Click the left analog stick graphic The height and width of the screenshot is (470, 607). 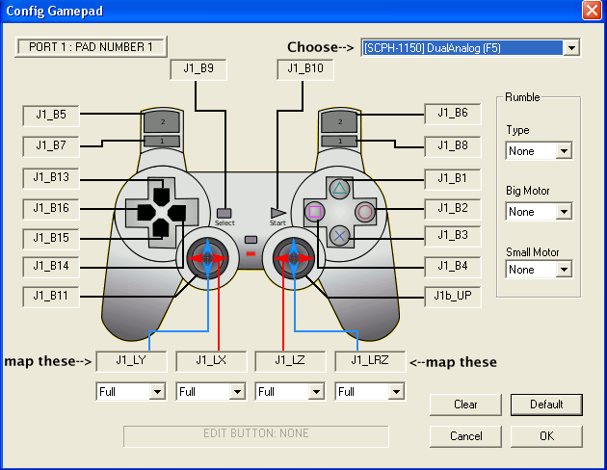pyautogui.click(x=207, y=258)
